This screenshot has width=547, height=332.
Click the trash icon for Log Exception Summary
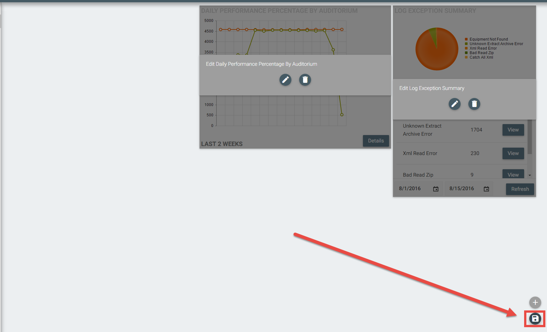pos(474,104)
